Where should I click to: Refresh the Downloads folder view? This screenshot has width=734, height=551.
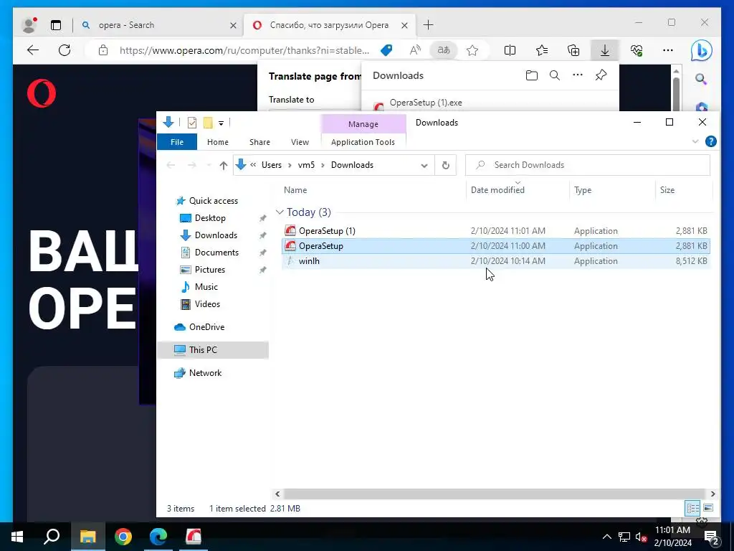446,165
